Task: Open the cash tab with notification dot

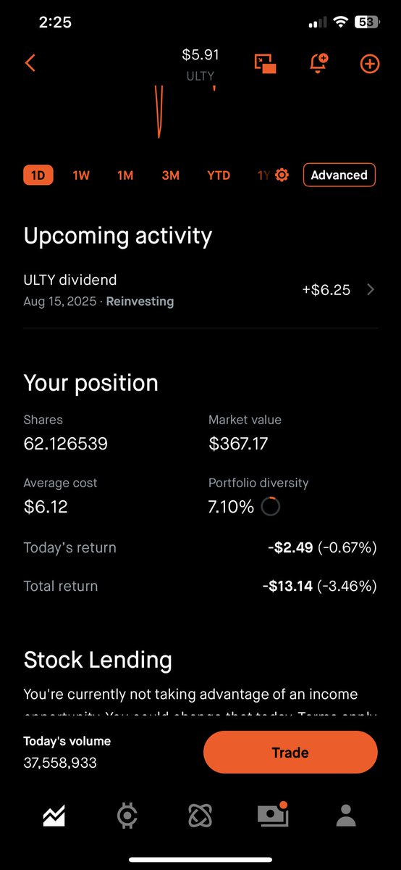Action: [273, 815]
